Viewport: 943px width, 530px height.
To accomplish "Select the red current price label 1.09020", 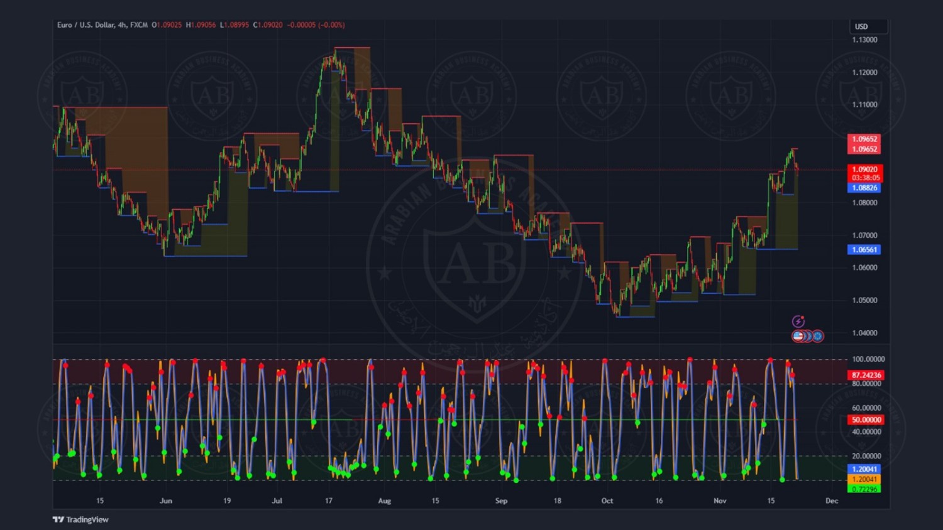I will click(x=865, y=169).
